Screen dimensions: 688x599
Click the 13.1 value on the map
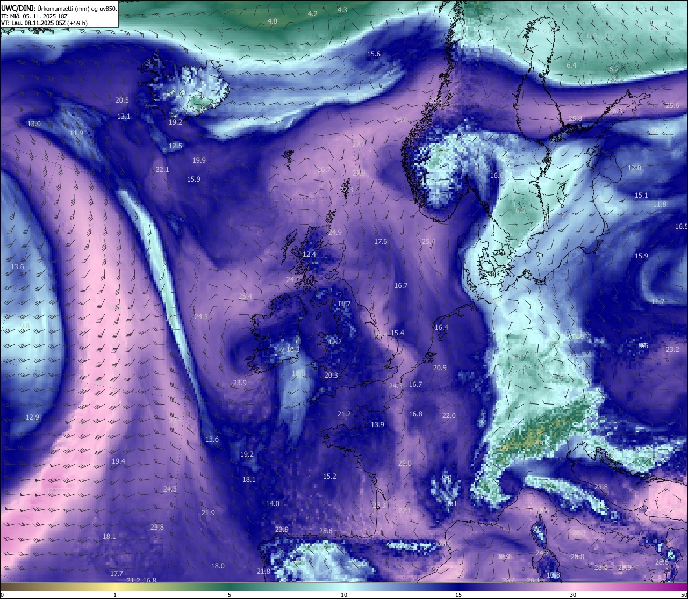click(124, 117)
